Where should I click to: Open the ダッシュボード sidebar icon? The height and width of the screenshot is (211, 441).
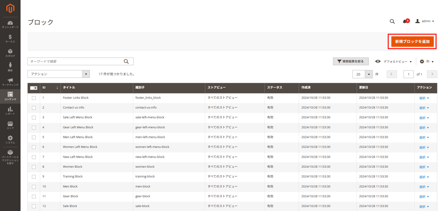pos(10,23)
